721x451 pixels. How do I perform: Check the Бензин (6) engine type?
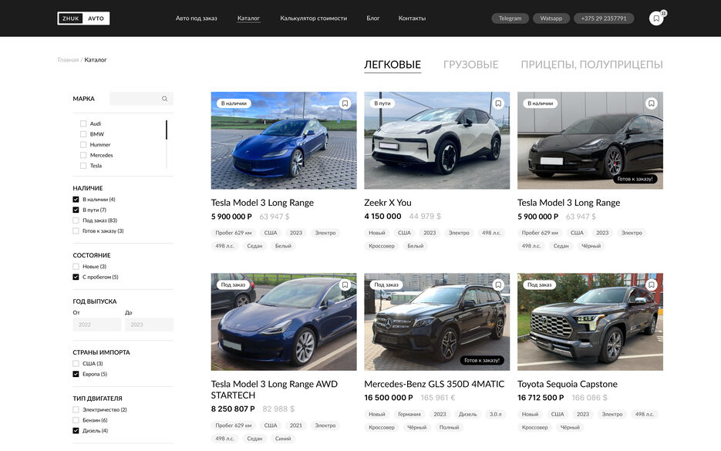point(76,420)
